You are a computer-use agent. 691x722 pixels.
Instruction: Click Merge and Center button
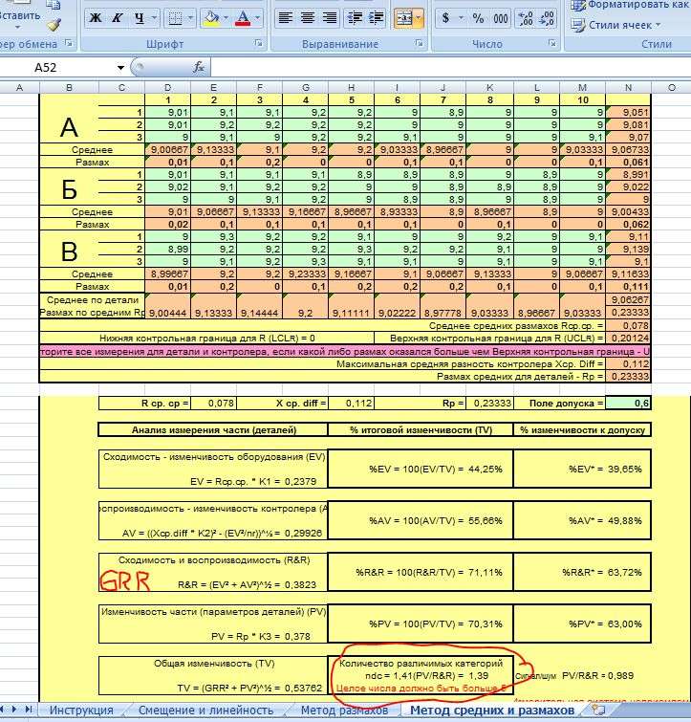[x=403, y=18]
